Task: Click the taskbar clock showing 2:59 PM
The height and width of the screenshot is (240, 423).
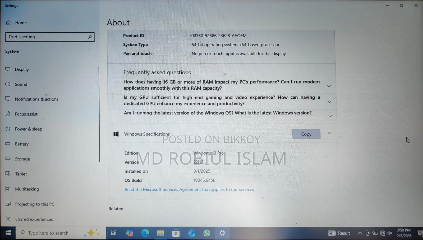Action: click(404, 233)
